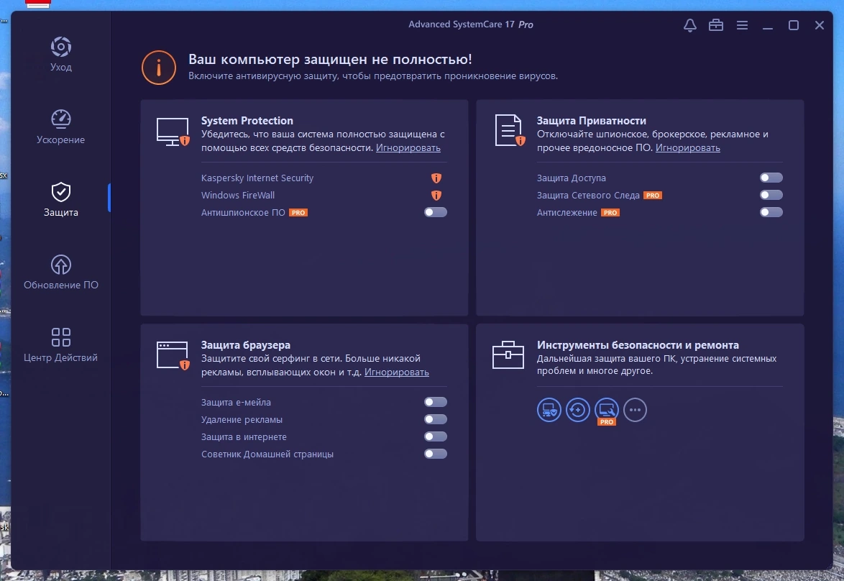This screenshot has height=581, width=844.
Task: Enable Защита в интернете switch
Action: pyautogui.click(x=436, y=436)
